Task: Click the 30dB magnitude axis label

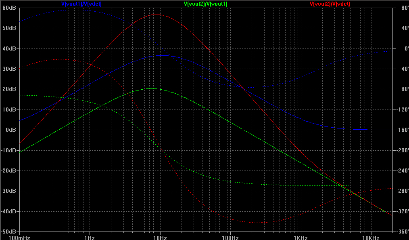Action: (9, 69)
